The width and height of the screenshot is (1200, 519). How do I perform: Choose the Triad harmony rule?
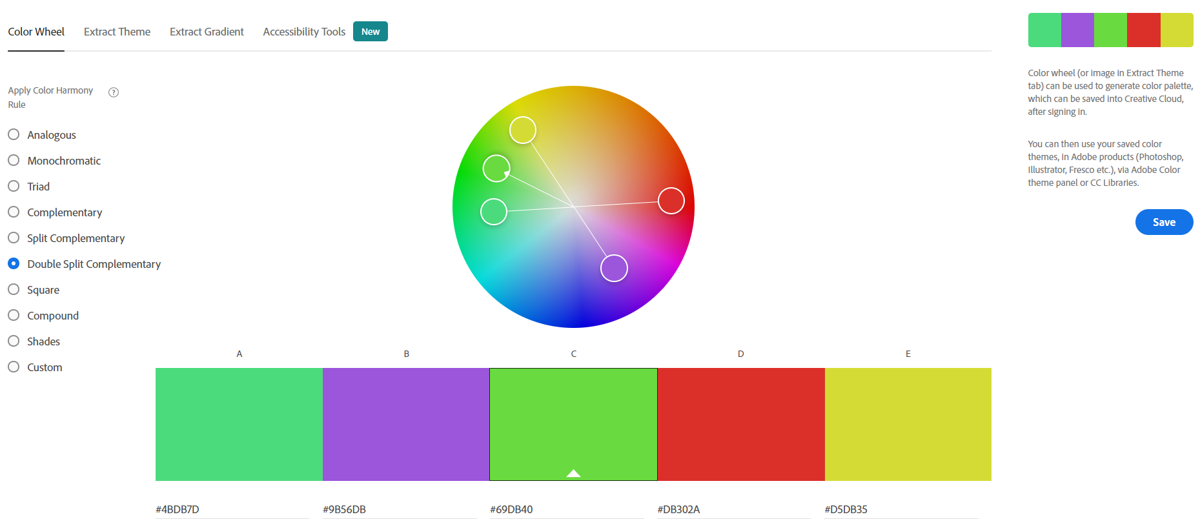pos(14,187)
